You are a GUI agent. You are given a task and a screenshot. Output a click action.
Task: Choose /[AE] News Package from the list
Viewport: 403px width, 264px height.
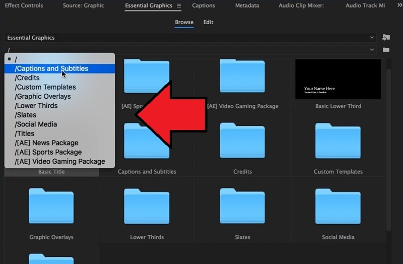pos(59,143)
